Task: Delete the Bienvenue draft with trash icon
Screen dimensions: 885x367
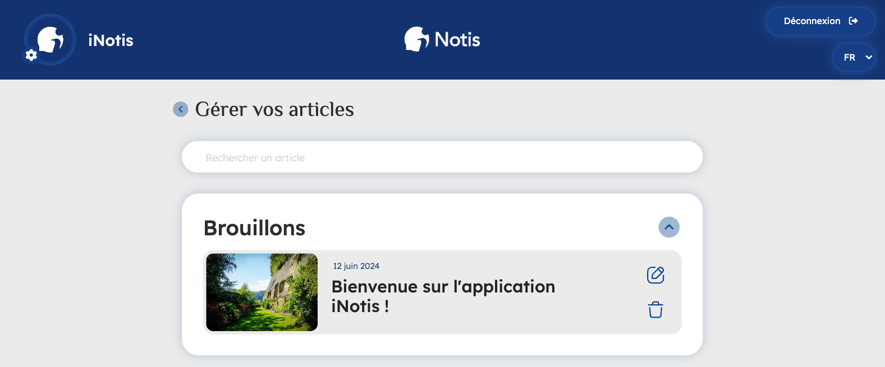Action: (655, 310)
